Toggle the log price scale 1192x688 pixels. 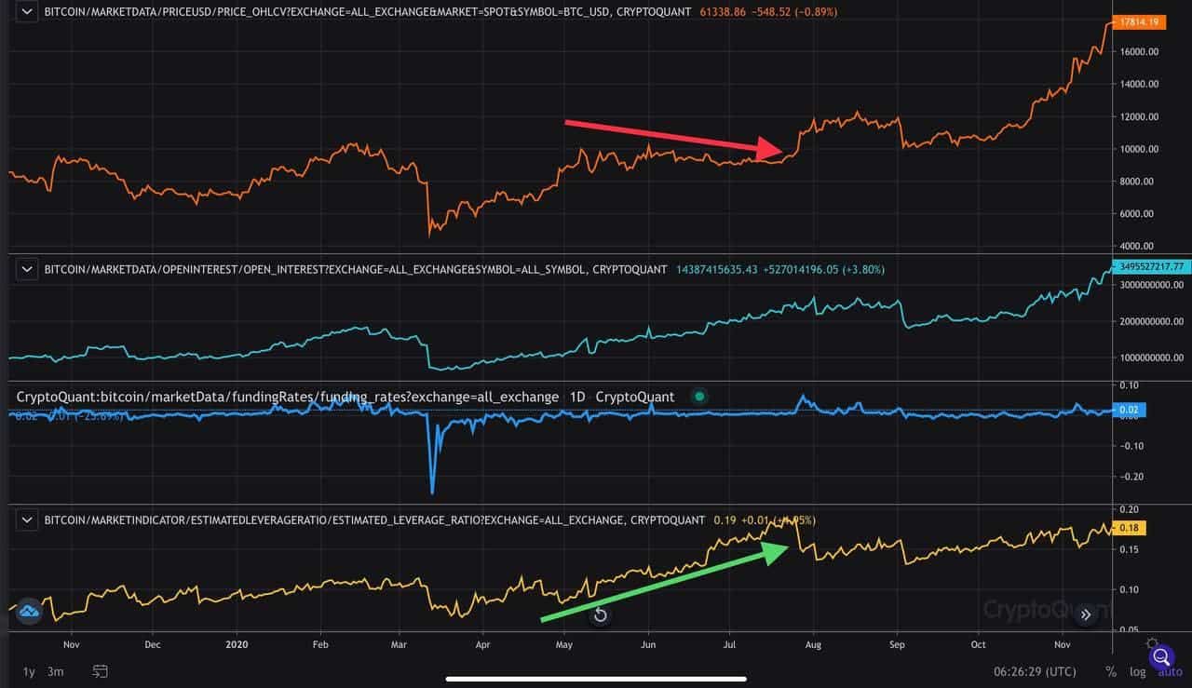coord(1137,671)
